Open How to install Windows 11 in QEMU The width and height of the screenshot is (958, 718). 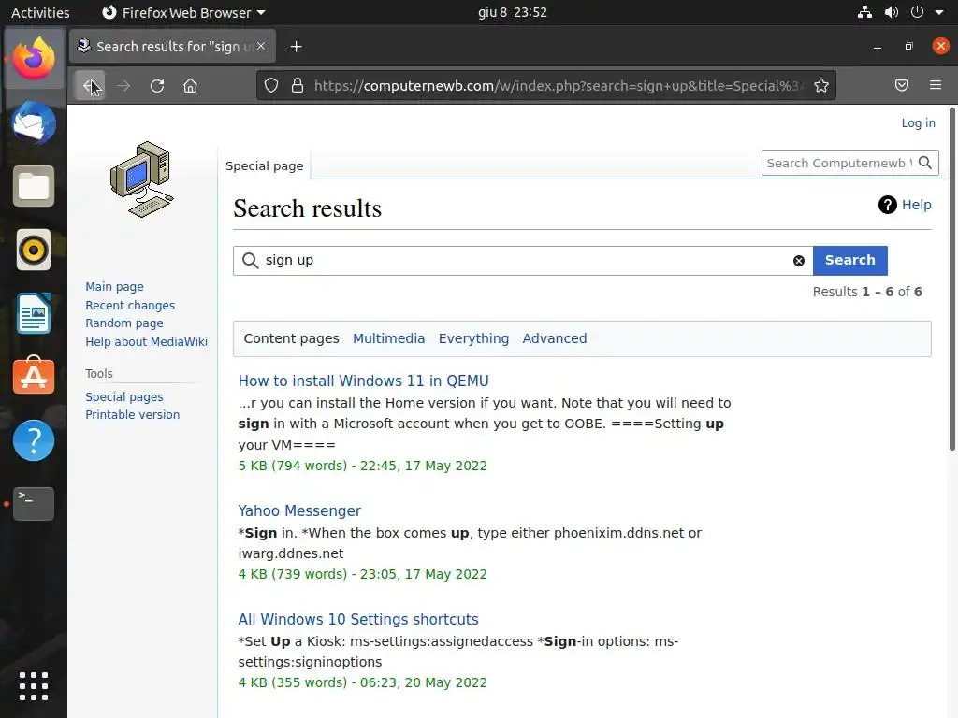pos(364,381)
